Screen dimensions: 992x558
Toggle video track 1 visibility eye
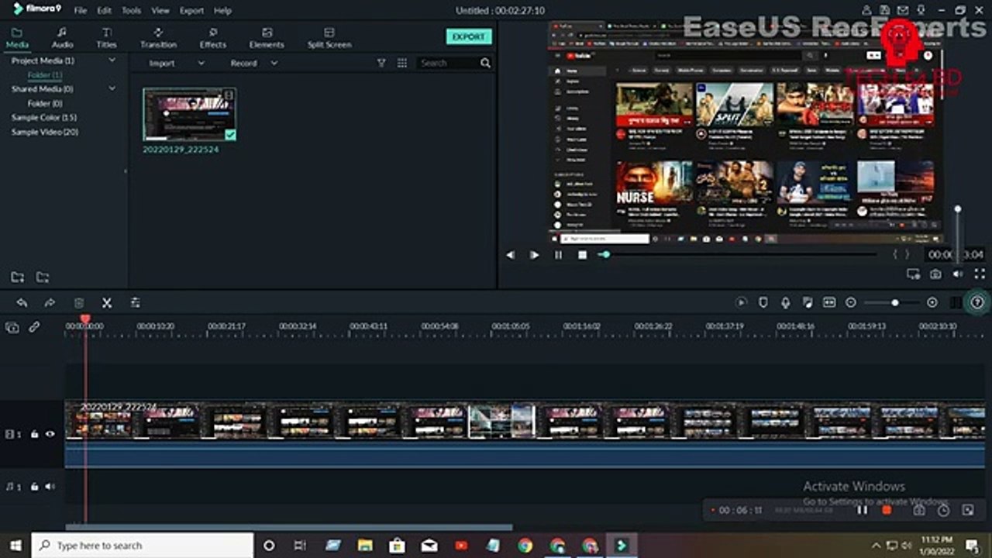pos(50,435)
